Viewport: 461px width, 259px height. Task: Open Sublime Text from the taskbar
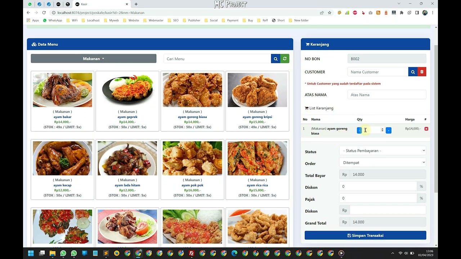point(106,253)
